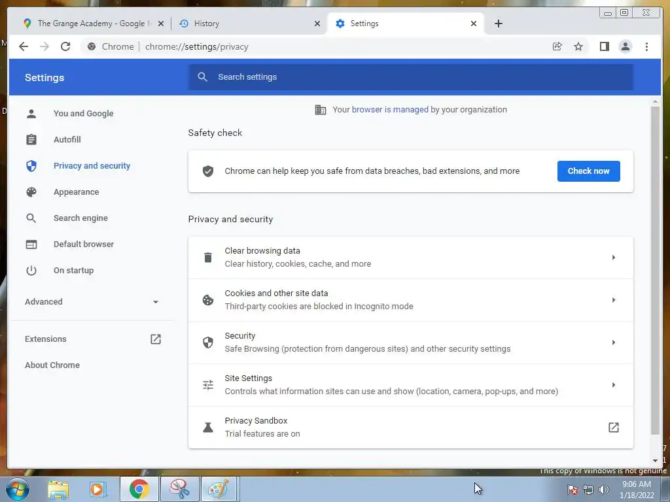Close the History tab
Screen dimensions: 670x502
click(317, 24)
